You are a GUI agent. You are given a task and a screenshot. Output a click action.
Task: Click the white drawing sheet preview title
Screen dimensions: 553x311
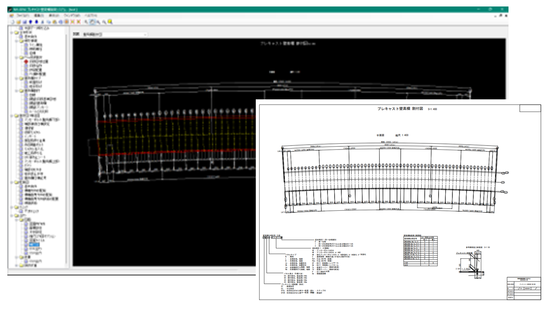pos(400,110)
